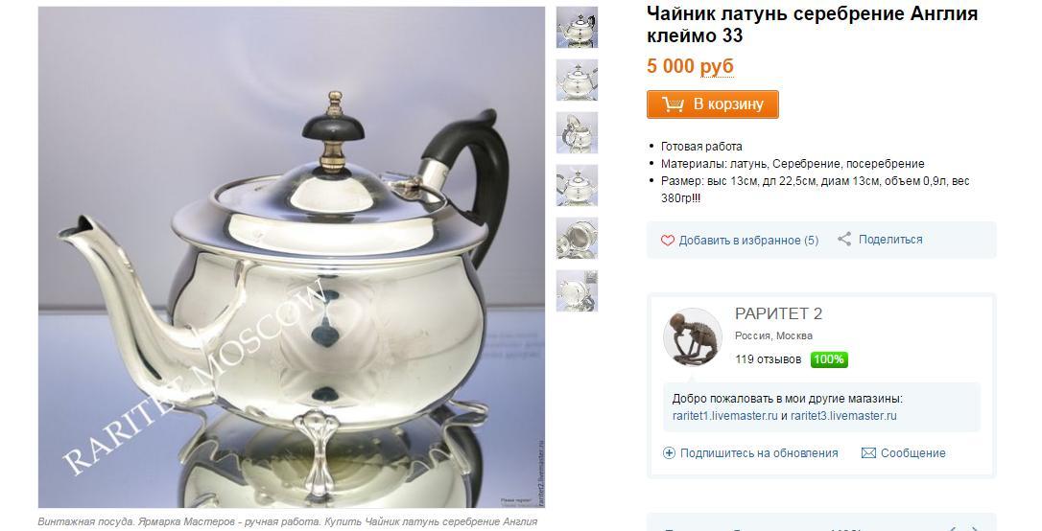1042x531 pixels.
Task: Click the Сообщение message link
Action: pyautogui.click(x=913, y=453)
